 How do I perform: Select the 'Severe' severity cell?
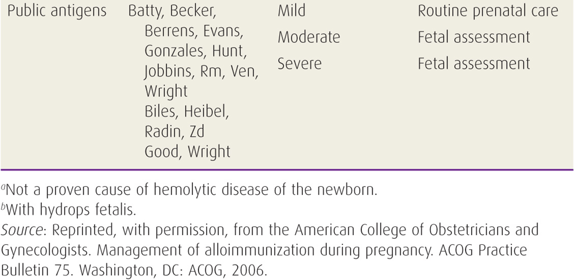pos(299,63)
